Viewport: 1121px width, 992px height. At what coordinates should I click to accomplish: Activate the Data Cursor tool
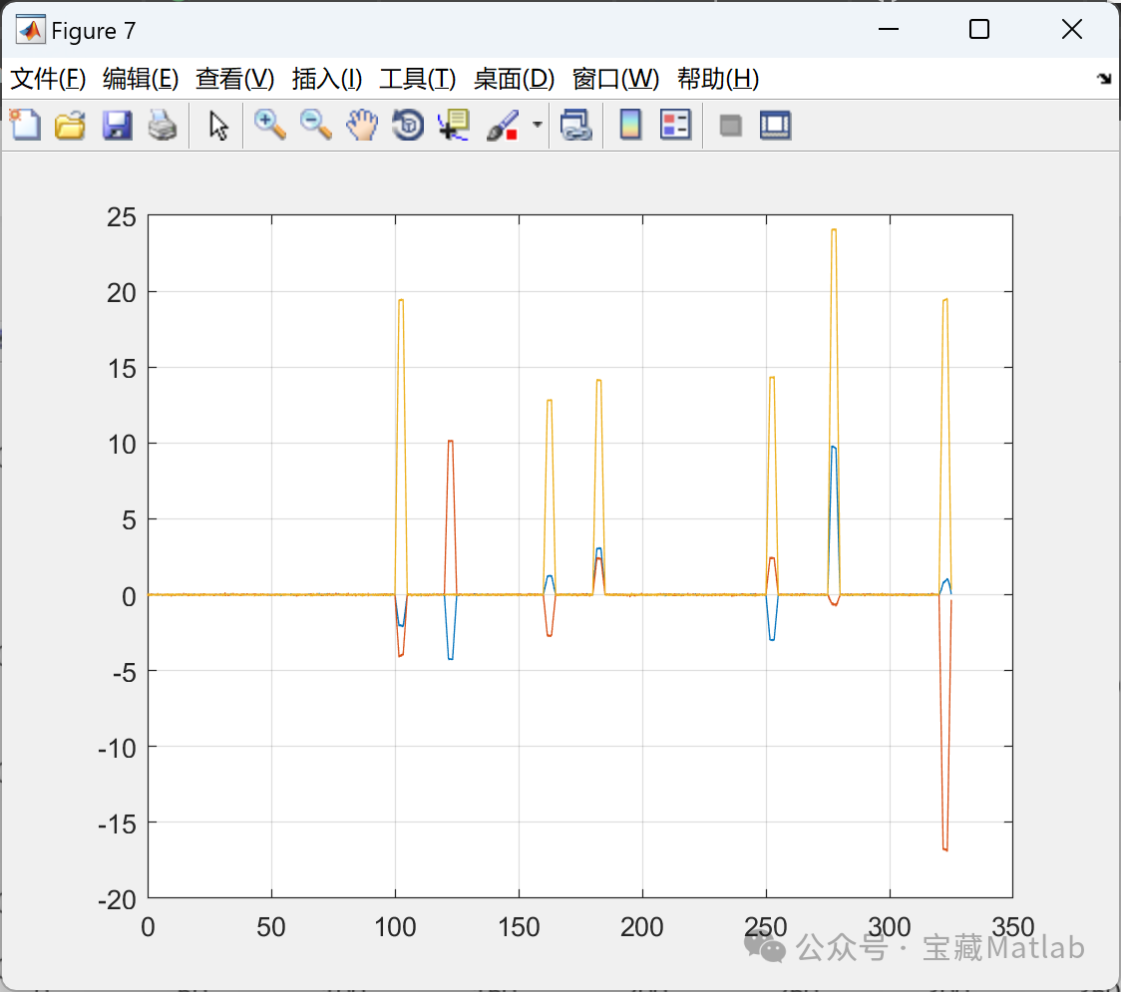click(453, 125)
